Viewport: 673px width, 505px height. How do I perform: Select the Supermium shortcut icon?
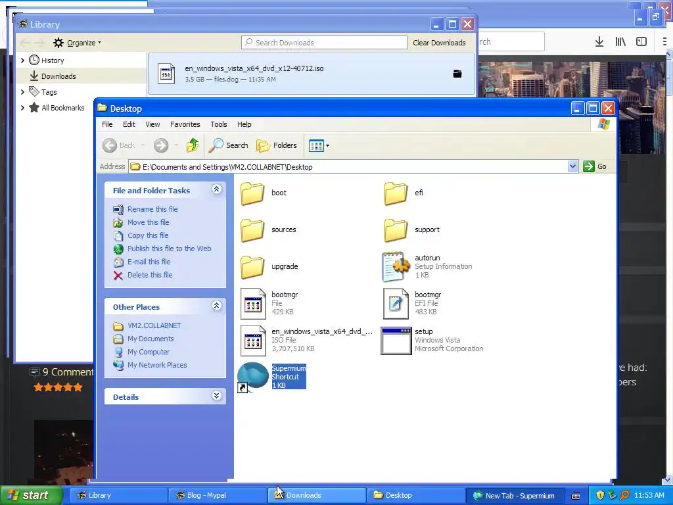pyautogui.click(x=253, y=377)
